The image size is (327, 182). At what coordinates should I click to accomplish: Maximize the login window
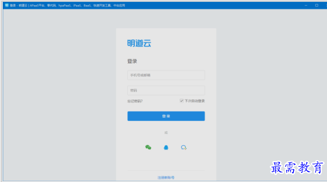click(x=316, y=6)
